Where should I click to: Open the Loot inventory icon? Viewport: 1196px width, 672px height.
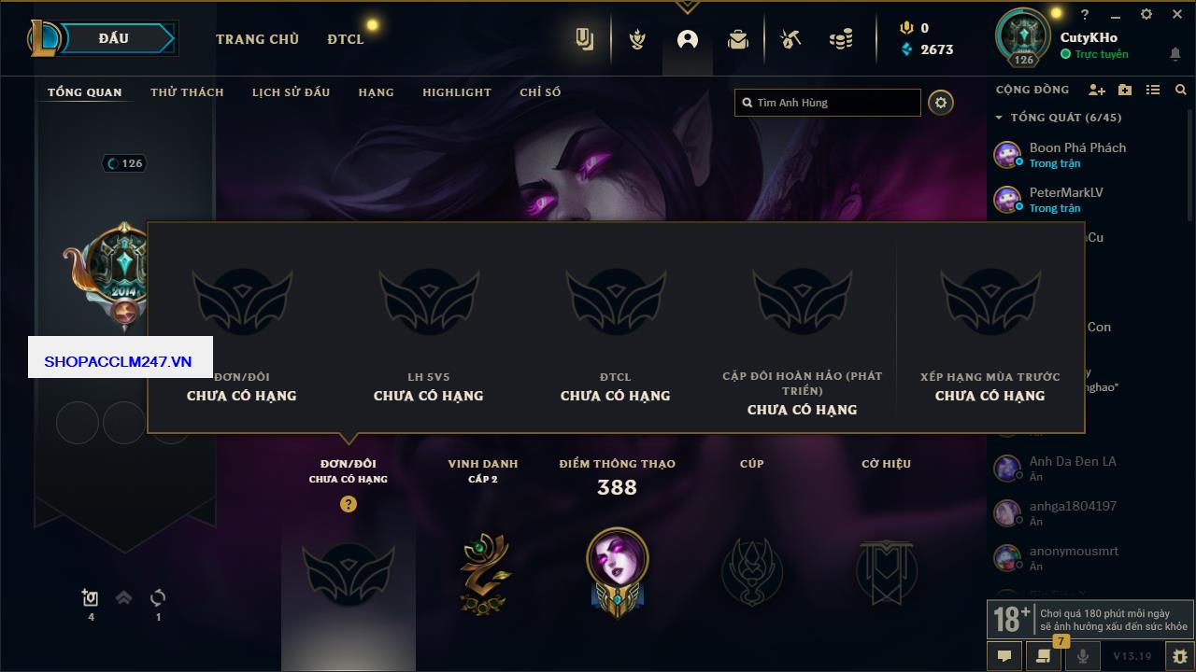coord(738,39)
